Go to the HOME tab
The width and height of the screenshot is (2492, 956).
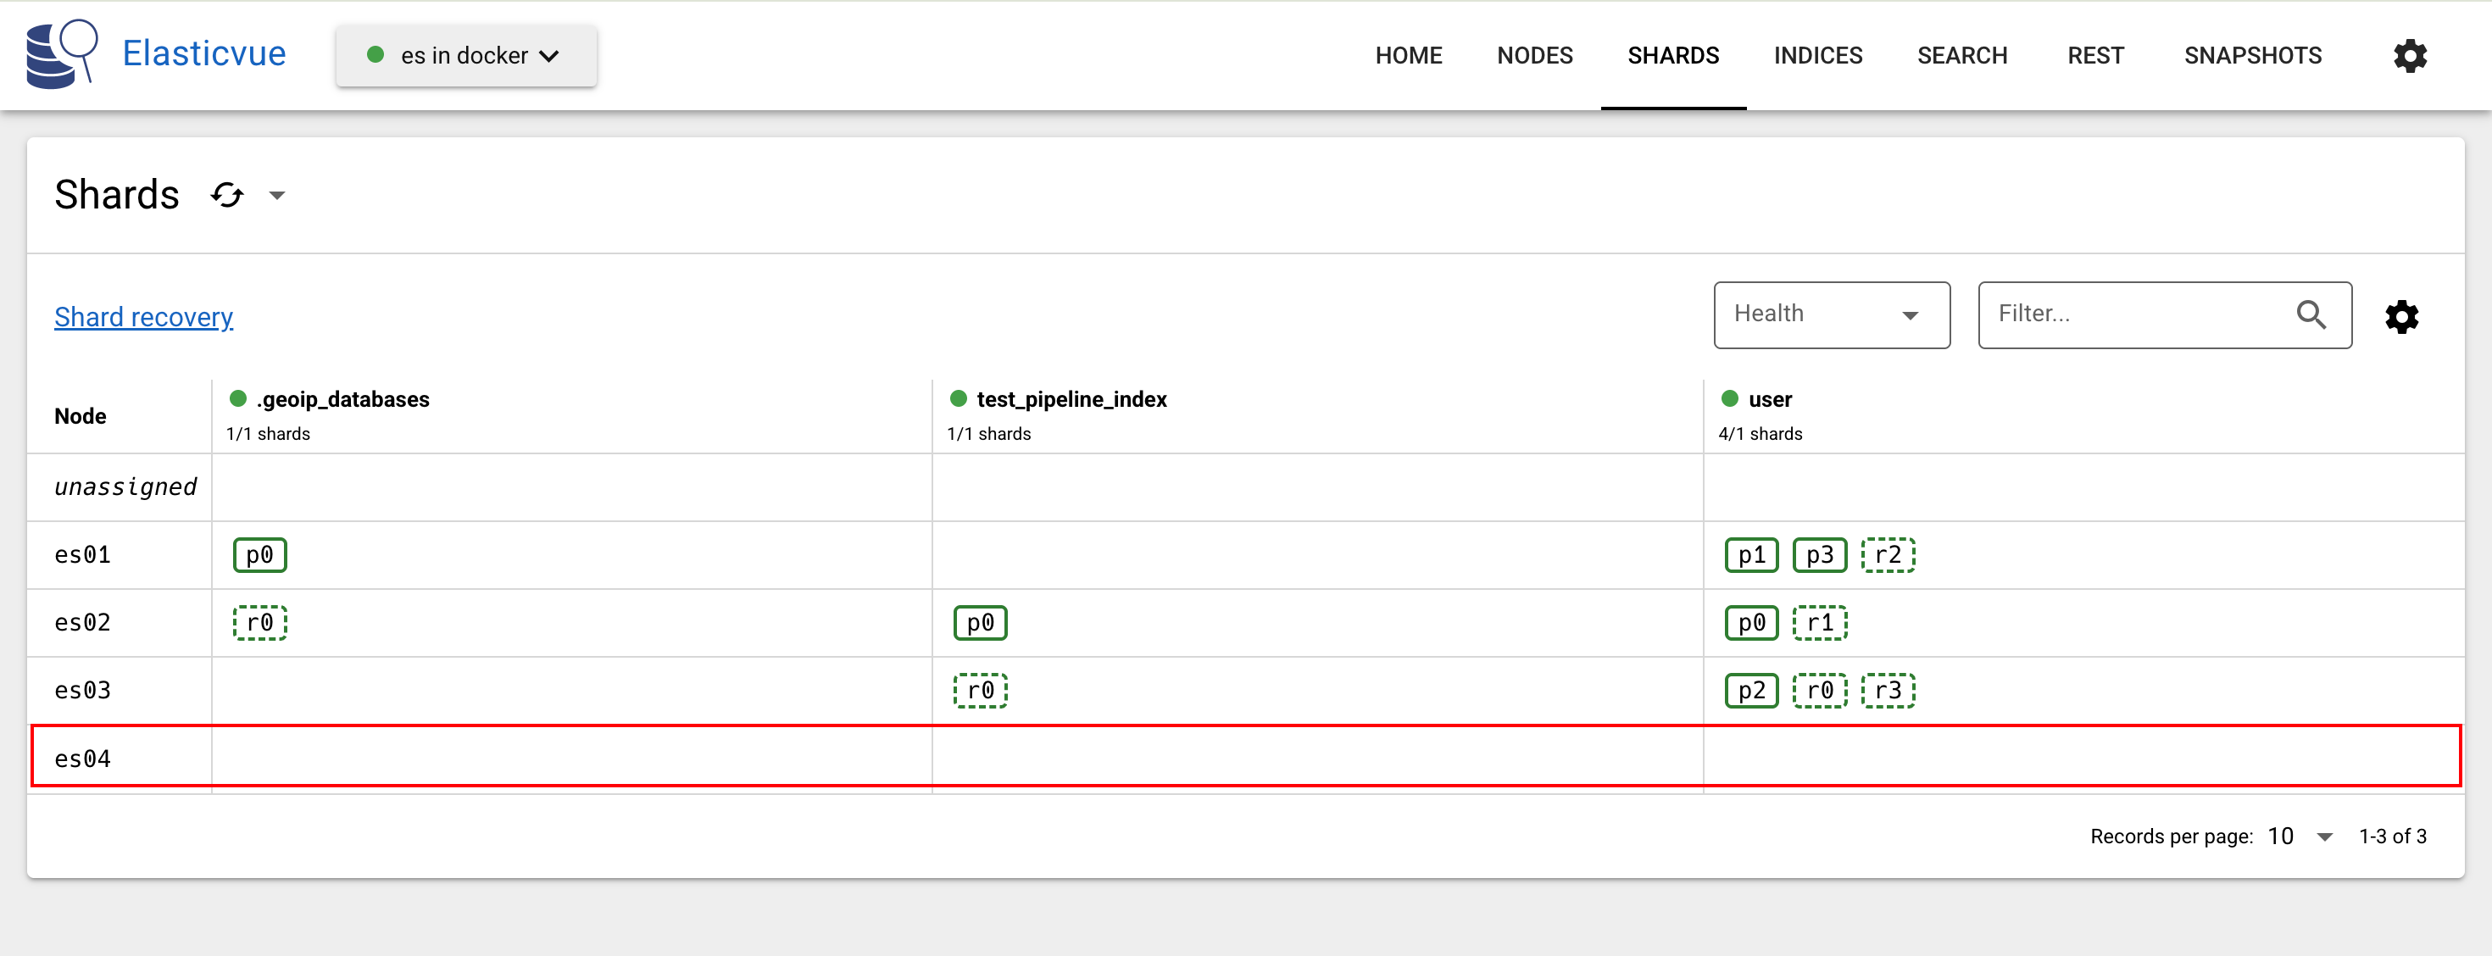point(1409,55)
